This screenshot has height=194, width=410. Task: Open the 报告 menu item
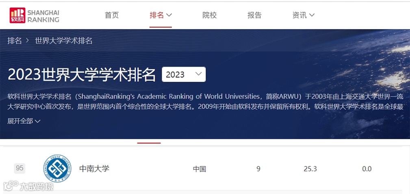(254, 15)
